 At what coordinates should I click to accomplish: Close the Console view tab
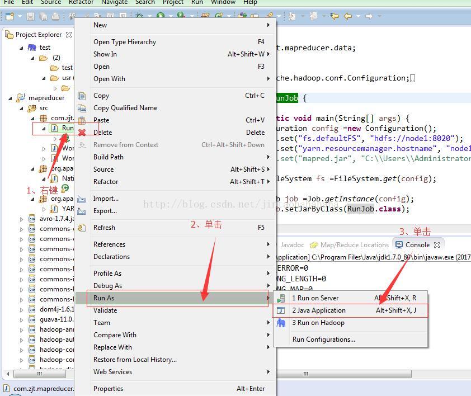(x=437, y=245)
